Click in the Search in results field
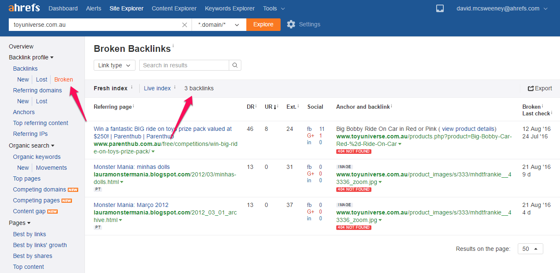This screenshot has width=560, height=273. tap(184, 65)
